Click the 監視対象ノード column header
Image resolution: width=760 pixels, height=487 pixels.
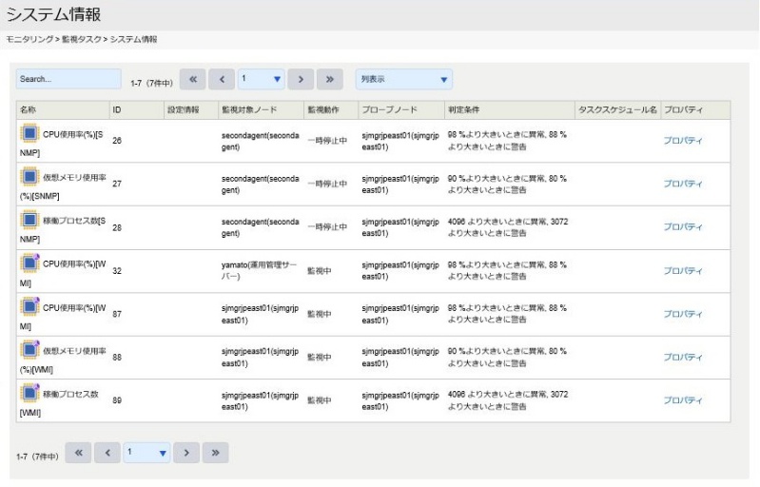tap(261, 110)
